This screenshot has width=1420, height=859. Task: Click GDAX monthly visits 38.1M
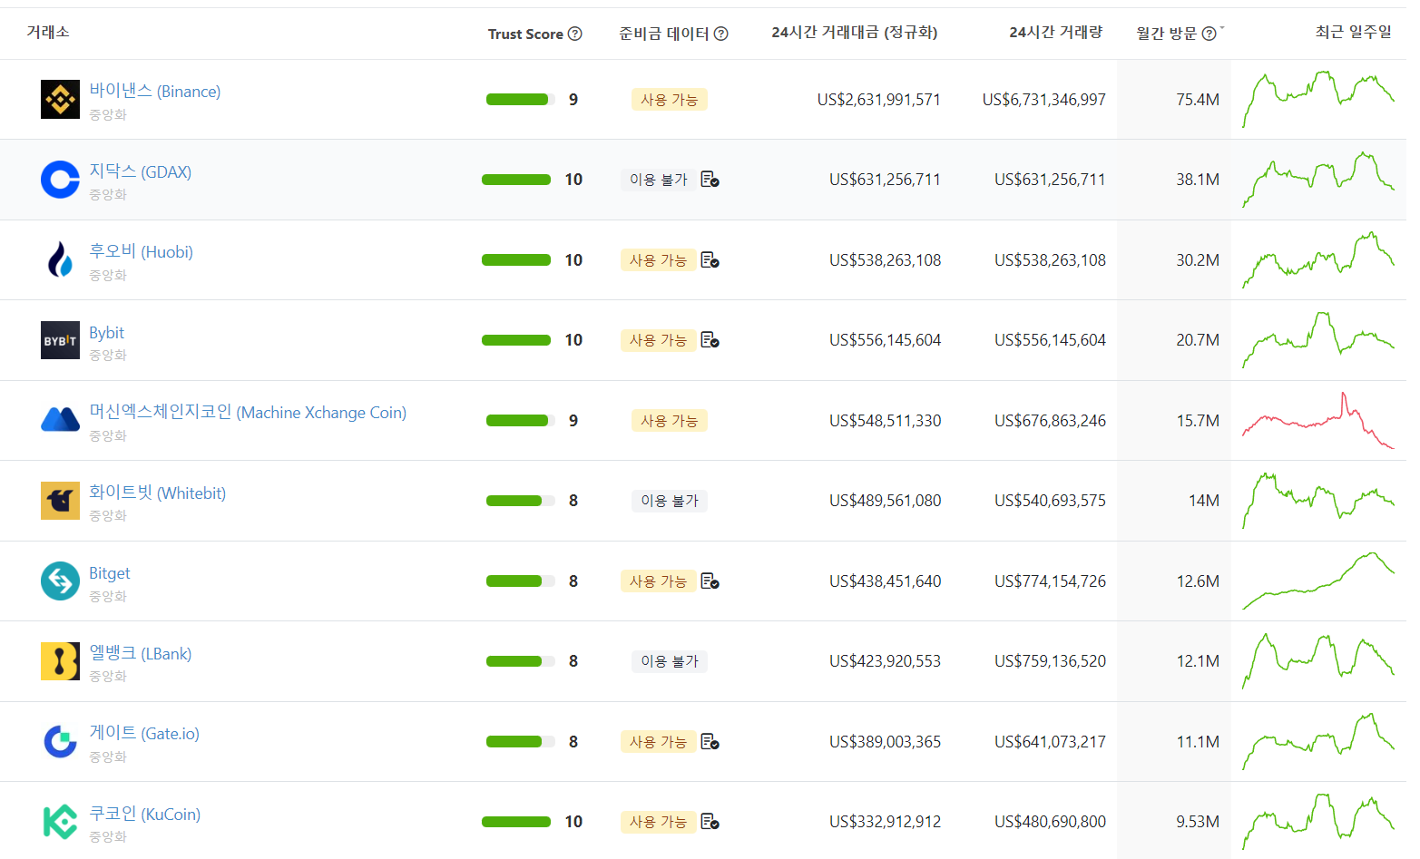[x=1198, y=180]
